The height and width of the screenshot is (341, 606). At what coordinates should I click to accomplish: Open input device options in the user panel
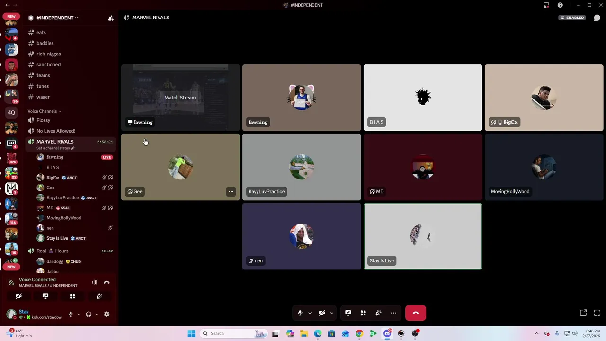[79, 314]
